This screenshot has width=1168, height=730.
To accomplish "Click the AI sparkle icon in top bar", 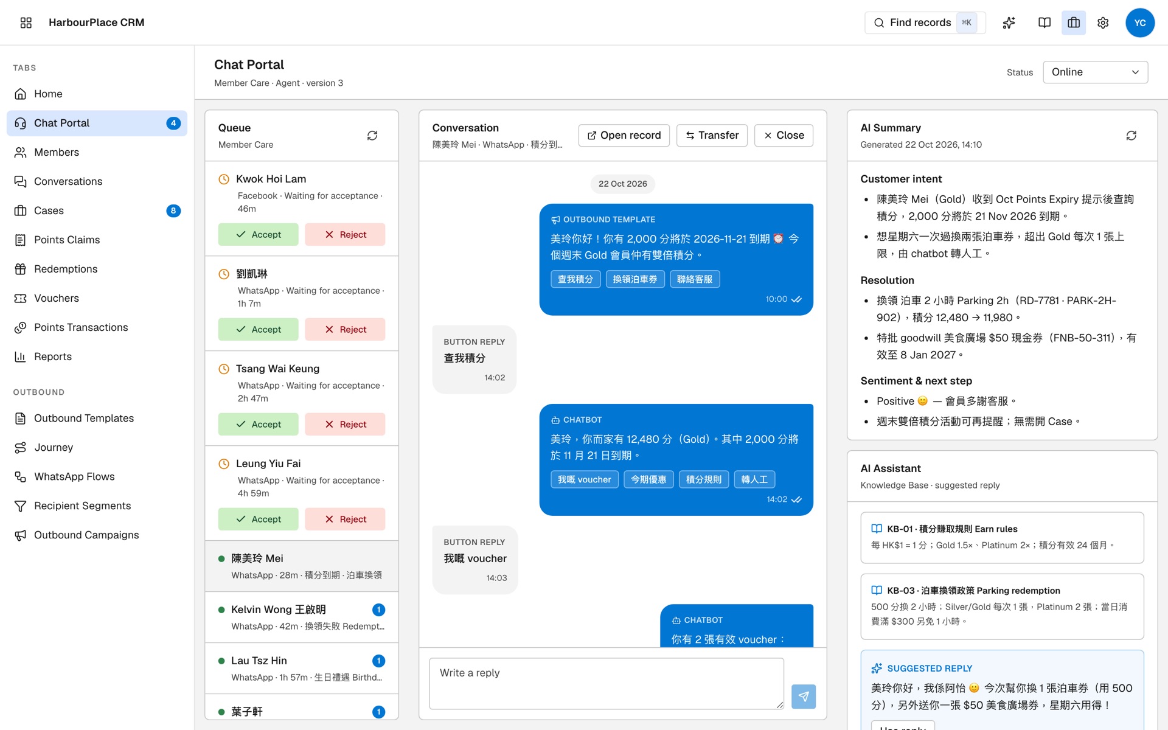I will pyautogui.click(x=1009, y=23).
